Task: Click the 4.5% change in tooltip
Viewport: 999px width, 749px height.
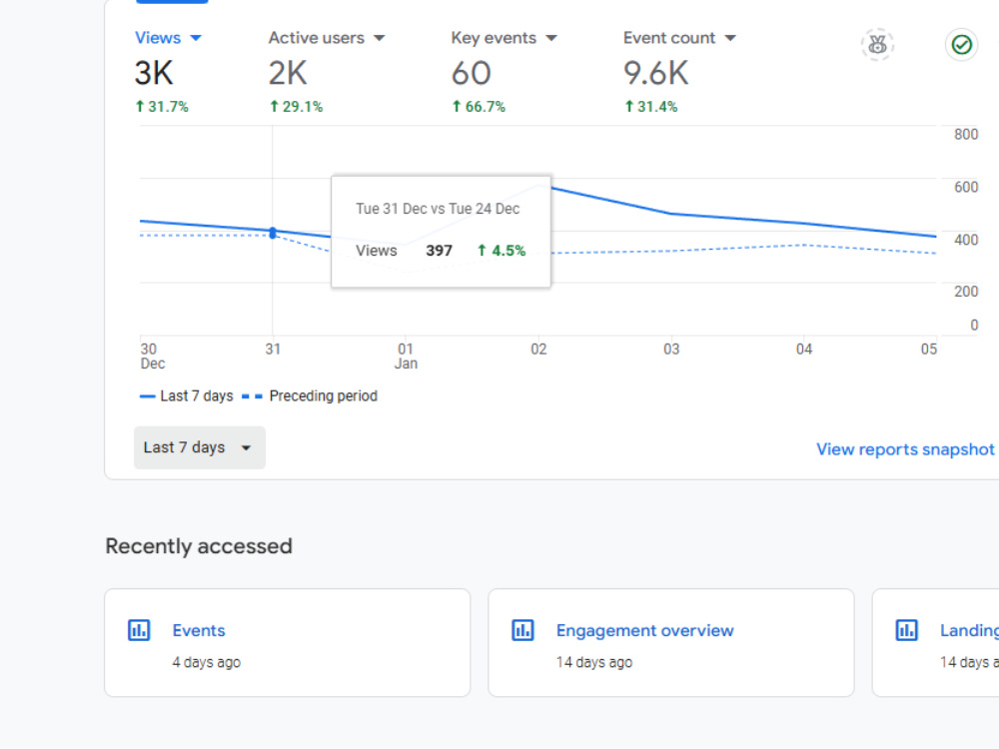Action: tap(501, 251)
